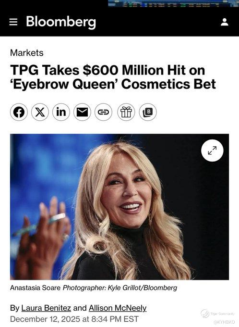239x327 pixels.
Task: Share article on LinkedIn
Action: [61, 112]
